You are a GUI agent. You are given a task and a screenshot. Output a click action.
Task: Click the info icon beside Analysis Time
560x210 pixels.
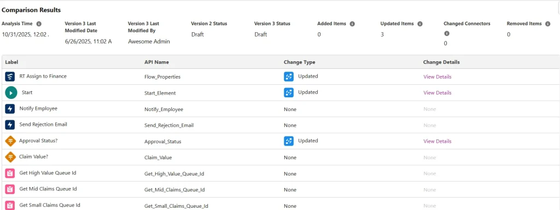39,24
